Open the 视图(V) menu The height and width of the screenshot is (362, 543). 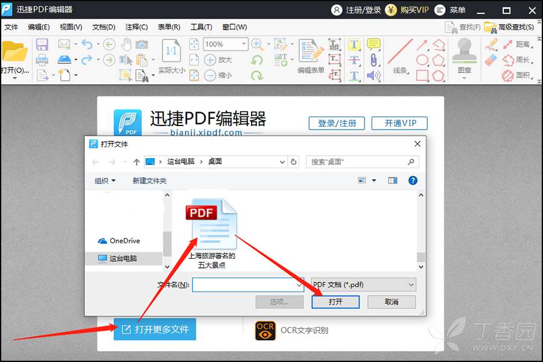[x=71, y=27]
